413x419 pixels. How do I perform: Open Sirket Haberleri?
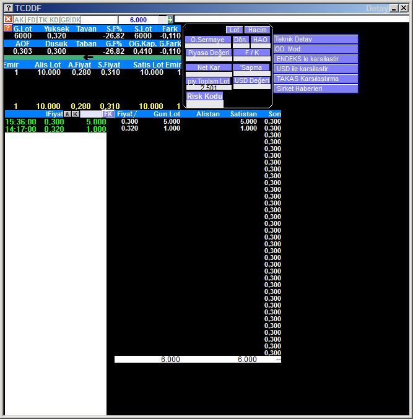click(x=316, y=89)
